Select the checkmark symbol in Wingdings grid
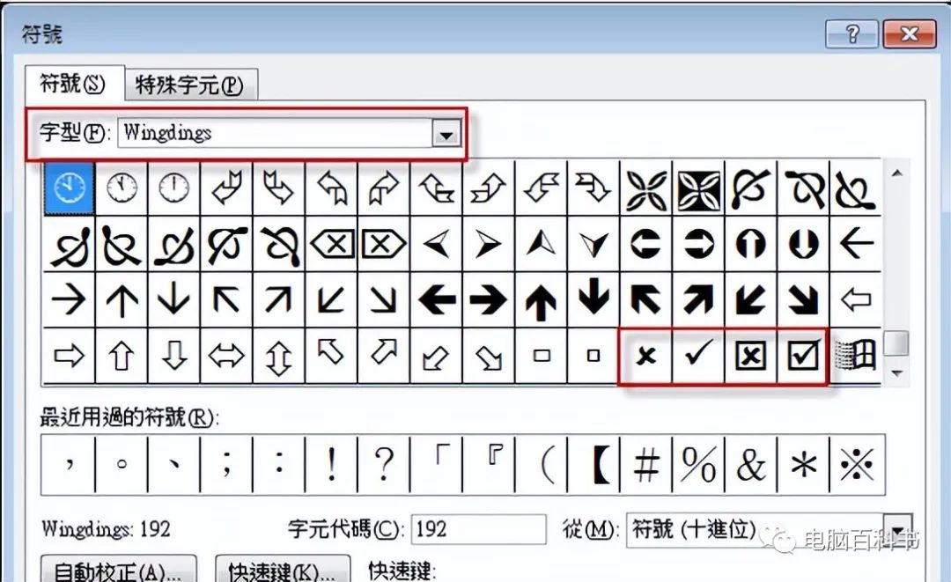This screenshot has width=951, height=582. coord(698,355)
